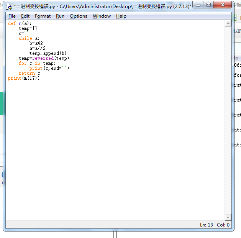Expand the Format menu
The width and height of the screenshot is (241, 238).
pos(43,16)
